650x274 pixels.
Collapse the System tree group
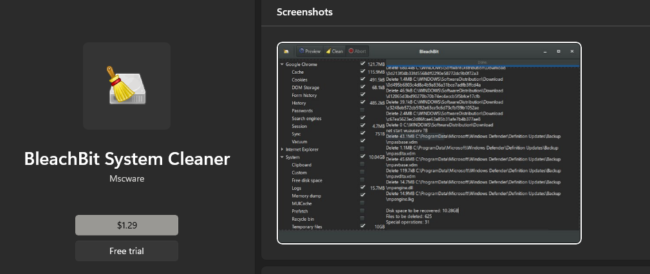(x=282, y=157)
